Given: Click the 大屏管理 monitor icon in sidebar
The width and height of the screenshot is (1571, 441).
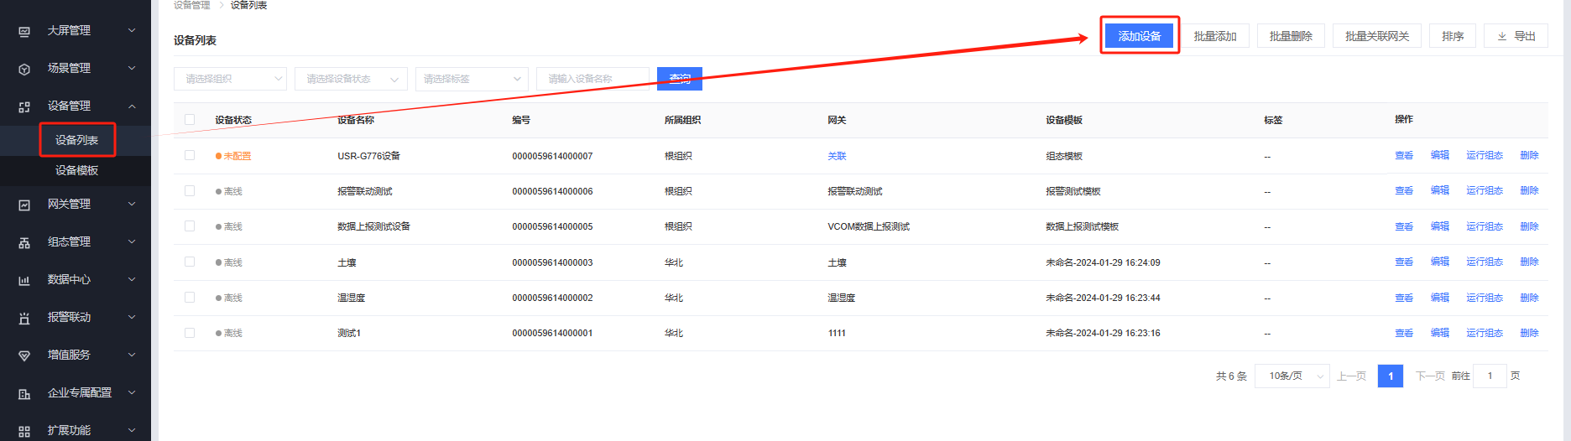Looking at the screenshot, I should click(24, 31).
